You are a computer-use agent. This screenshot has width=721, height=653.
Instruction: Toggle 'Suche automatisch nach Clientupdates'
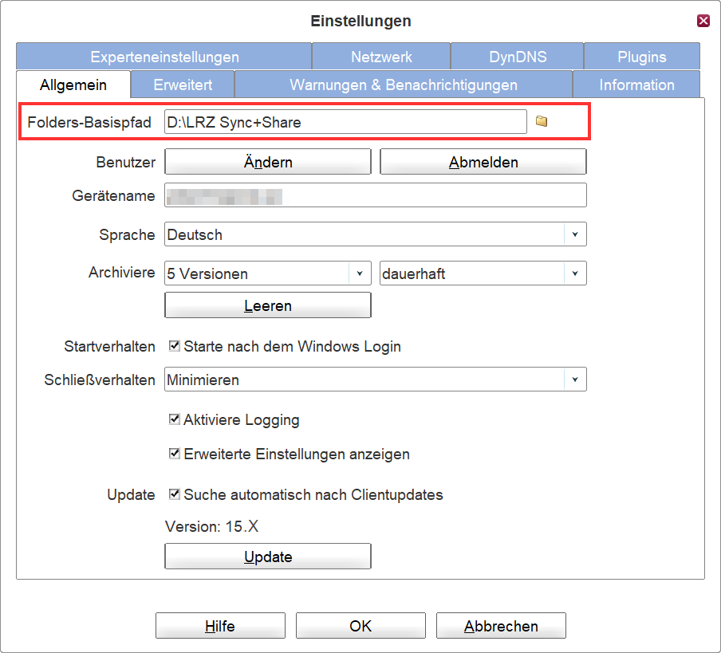(175, 494)
